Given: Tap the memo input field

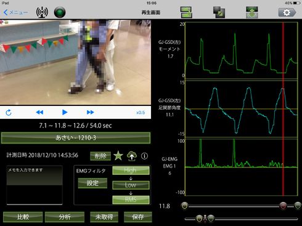Looking at the screenshot, I should point(35,185).
